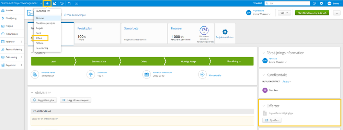This screenshot has width=343, height=130.
Task: Collapse the Kundkontakt panel
Action: [x=264, y=75]
